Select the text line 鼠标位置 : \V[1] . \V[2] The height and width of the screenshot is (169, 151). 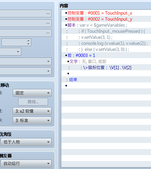106,68
